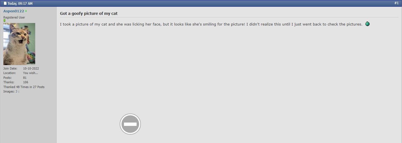
Task: Click the location value You wish...
Action: pyautogui.click(x=30, y=73)
